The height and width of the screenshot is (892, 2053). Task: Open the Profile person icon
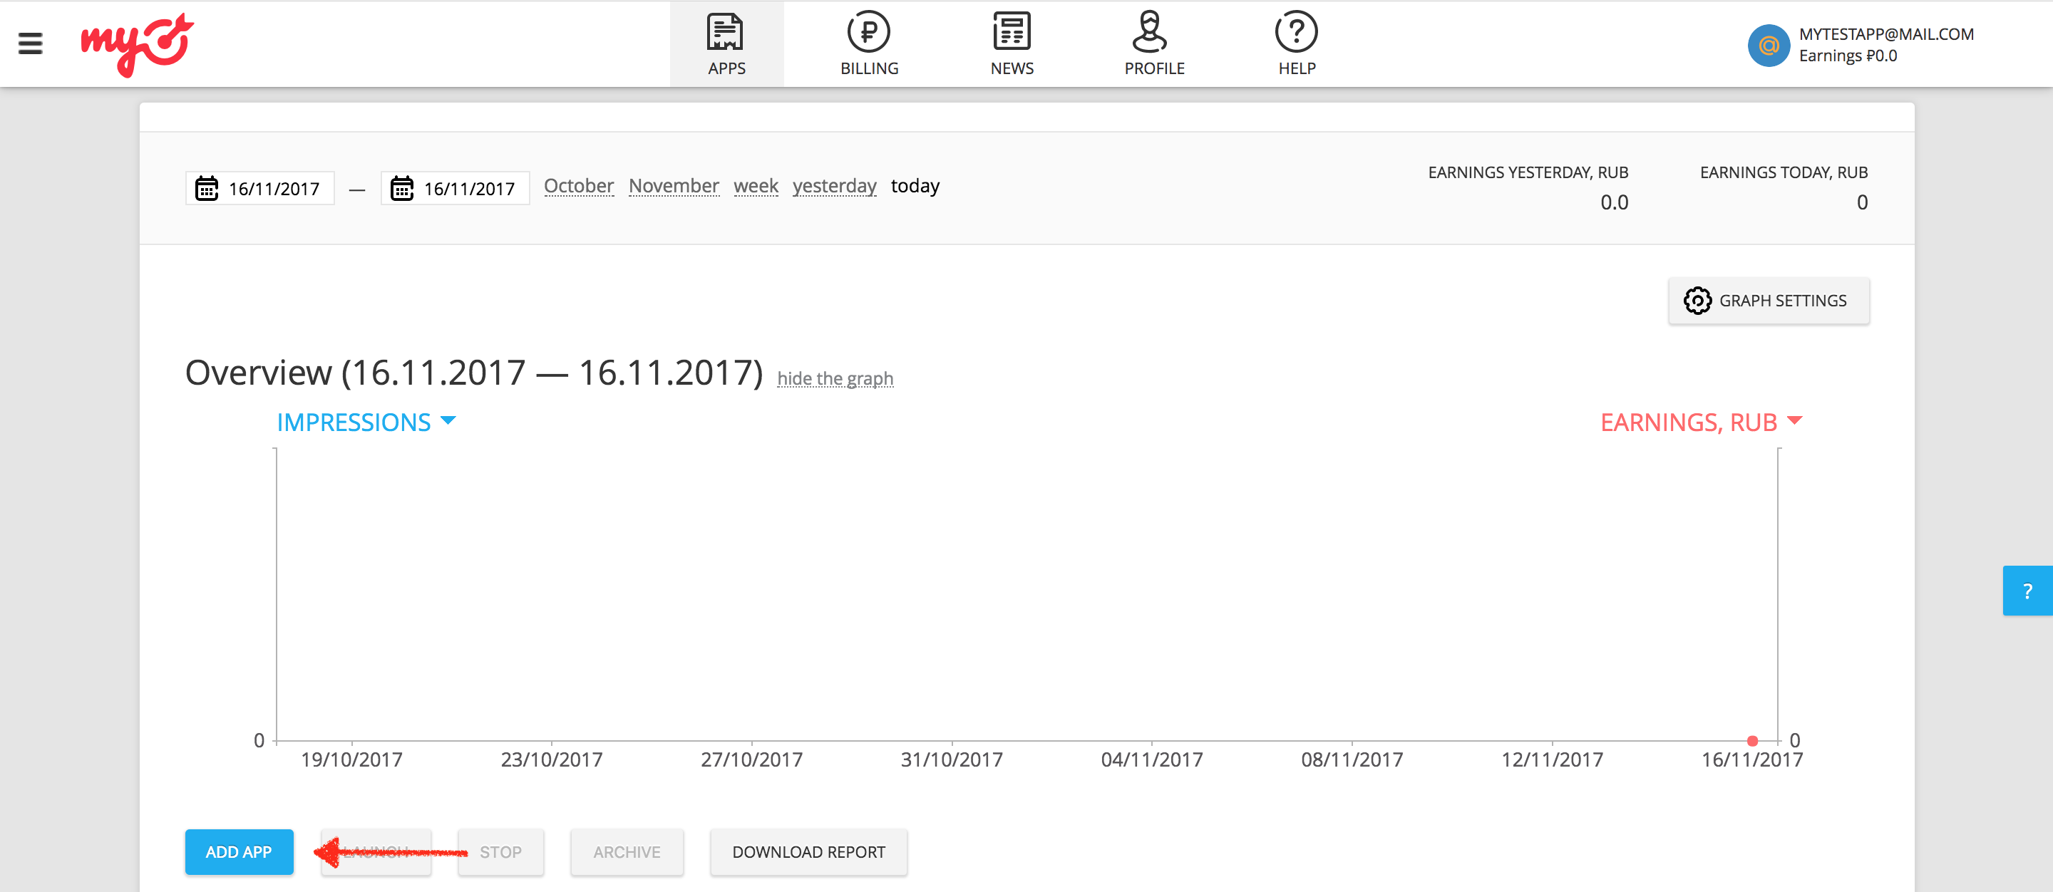(x=1149, y=32)
